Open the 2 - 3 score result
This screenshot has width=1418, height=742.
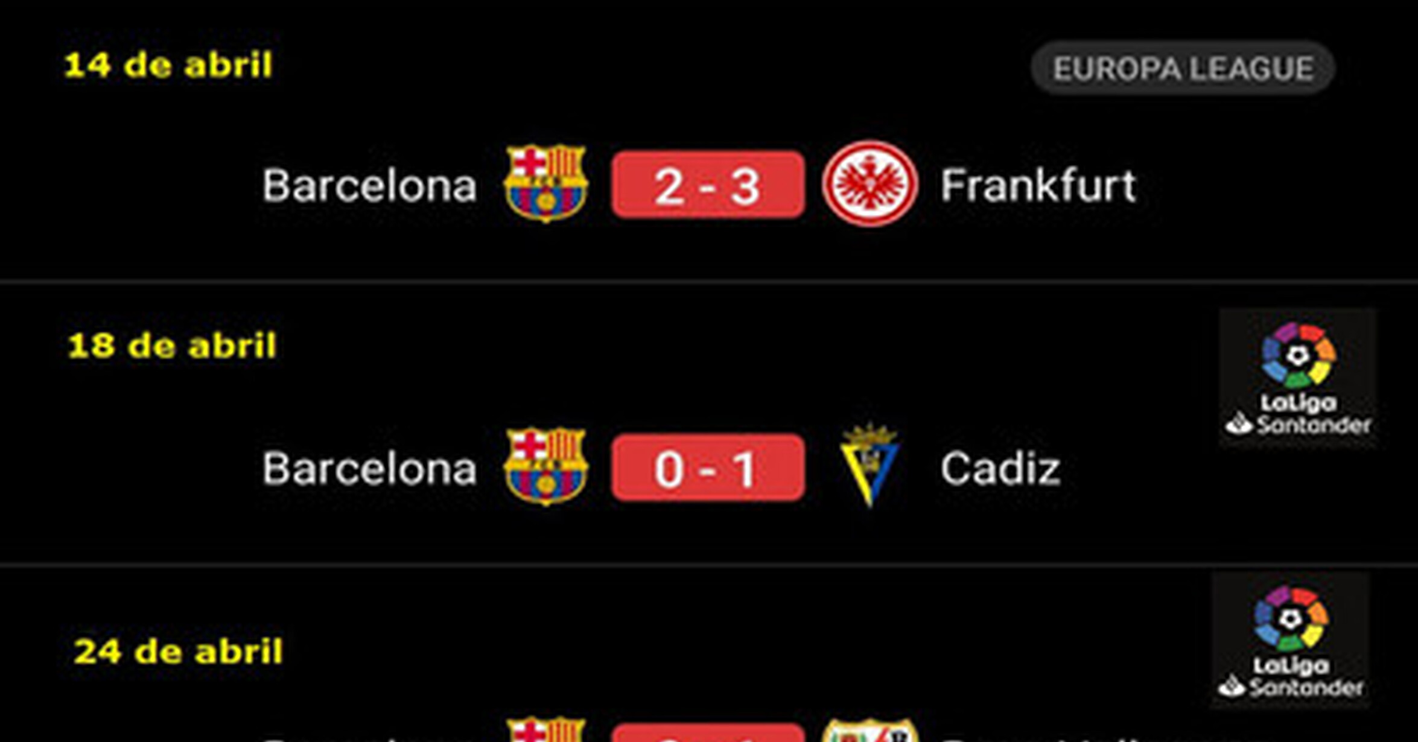point(708,185)
